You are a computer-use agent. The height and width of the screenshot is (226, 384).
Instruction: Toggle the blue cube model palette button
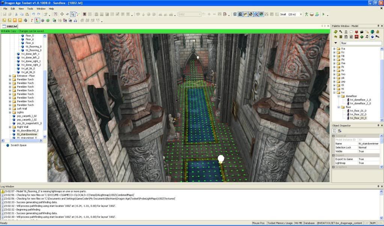coord(372,37)
